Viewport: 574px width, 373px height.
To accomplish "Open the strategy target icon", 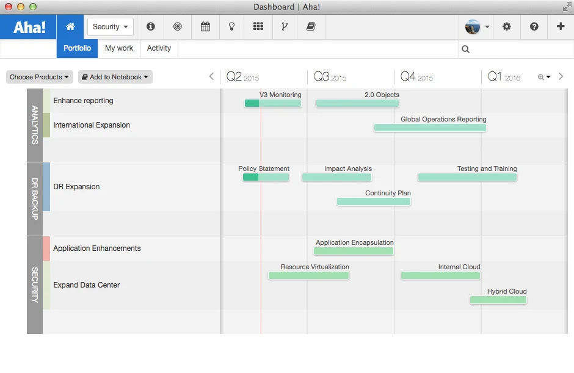I will 178,26.
